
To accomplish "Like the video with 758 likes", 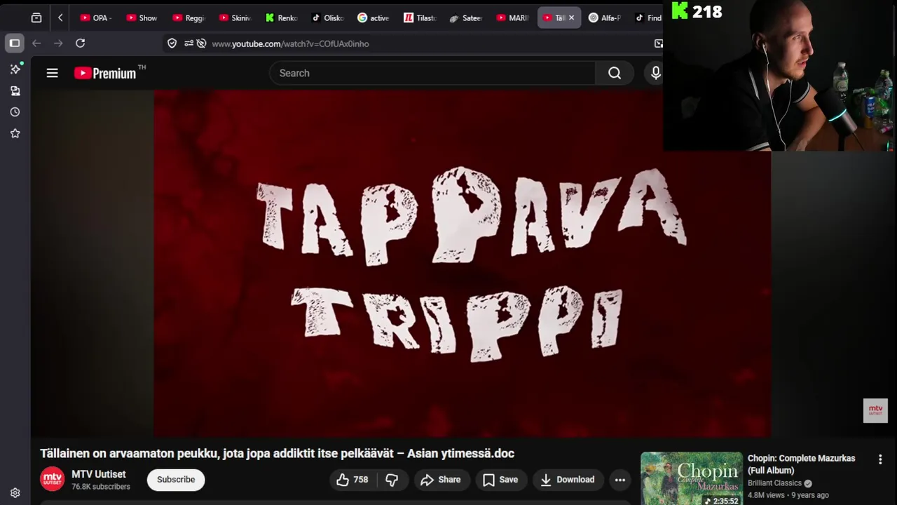I will [x=353, y=480].
